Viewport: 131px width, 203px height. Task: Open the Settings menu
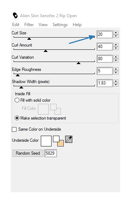coord(60,25)
